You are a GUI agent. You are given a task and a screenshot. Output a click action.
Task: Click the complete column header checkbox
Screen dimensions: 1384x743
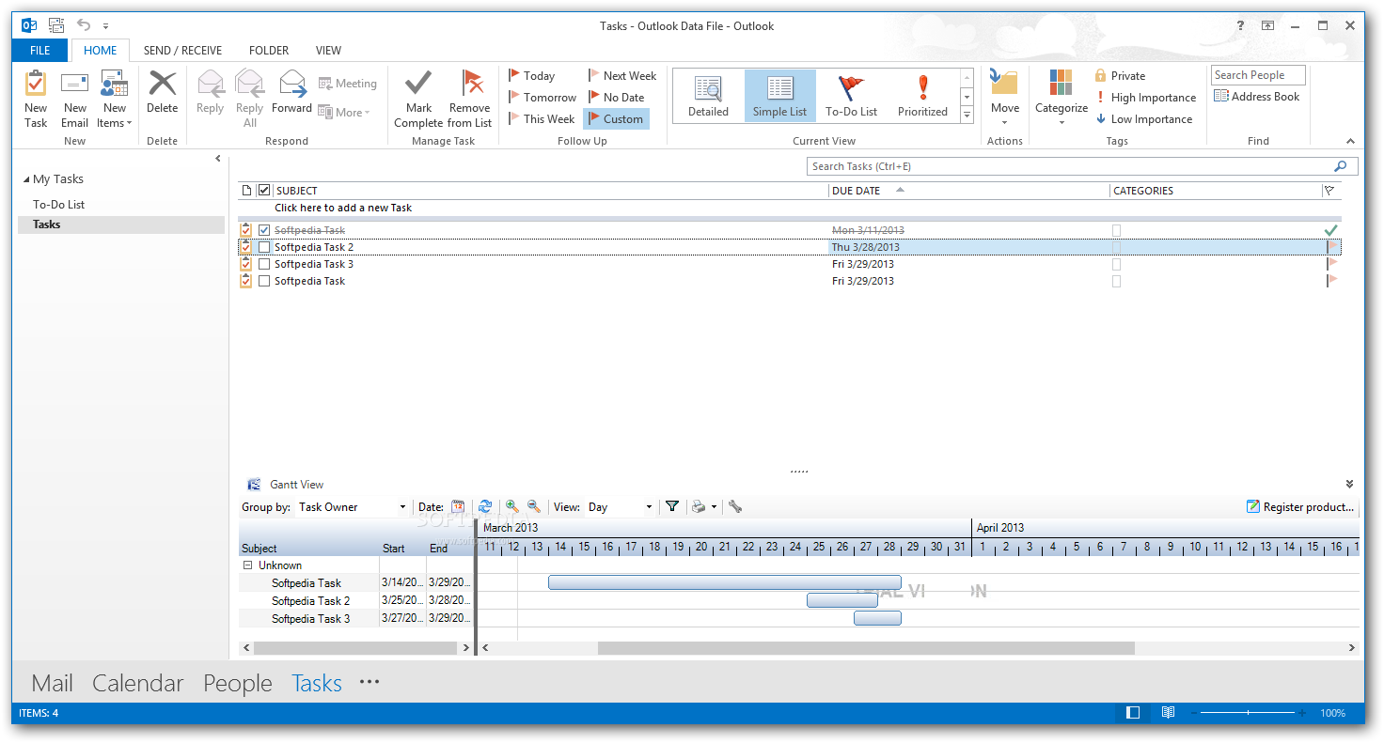pos(264,191)
